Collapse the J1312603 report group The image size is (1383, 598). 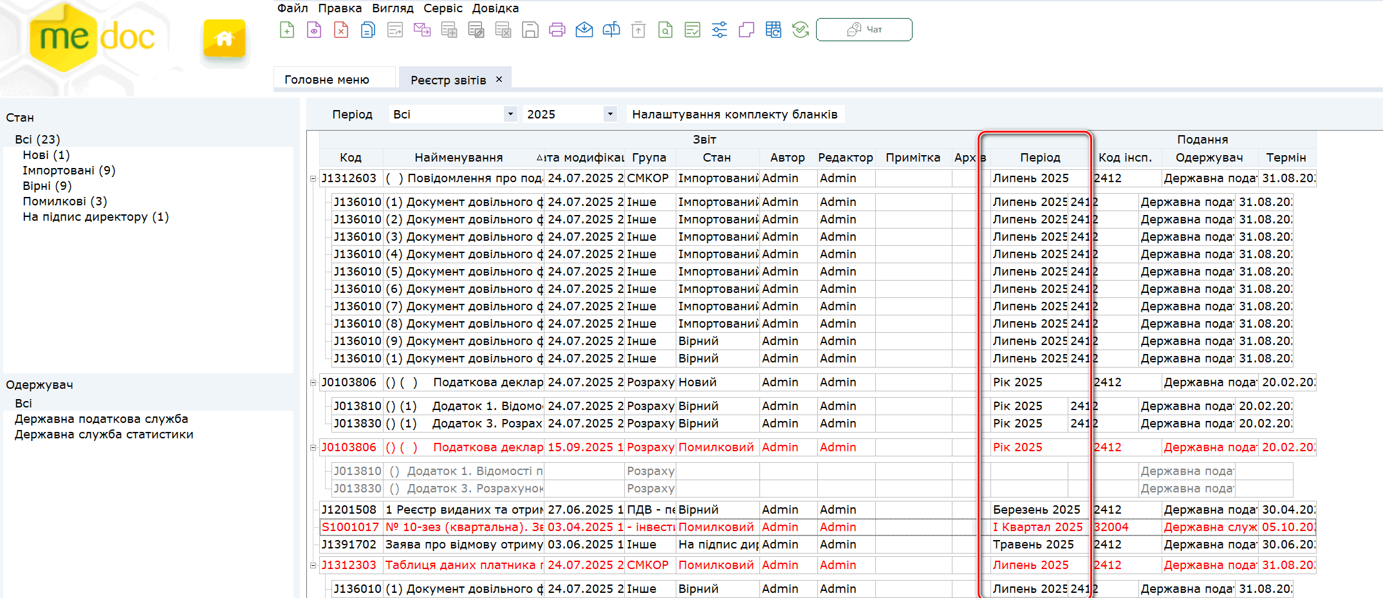pyautogui.click(x=313, y=178)
